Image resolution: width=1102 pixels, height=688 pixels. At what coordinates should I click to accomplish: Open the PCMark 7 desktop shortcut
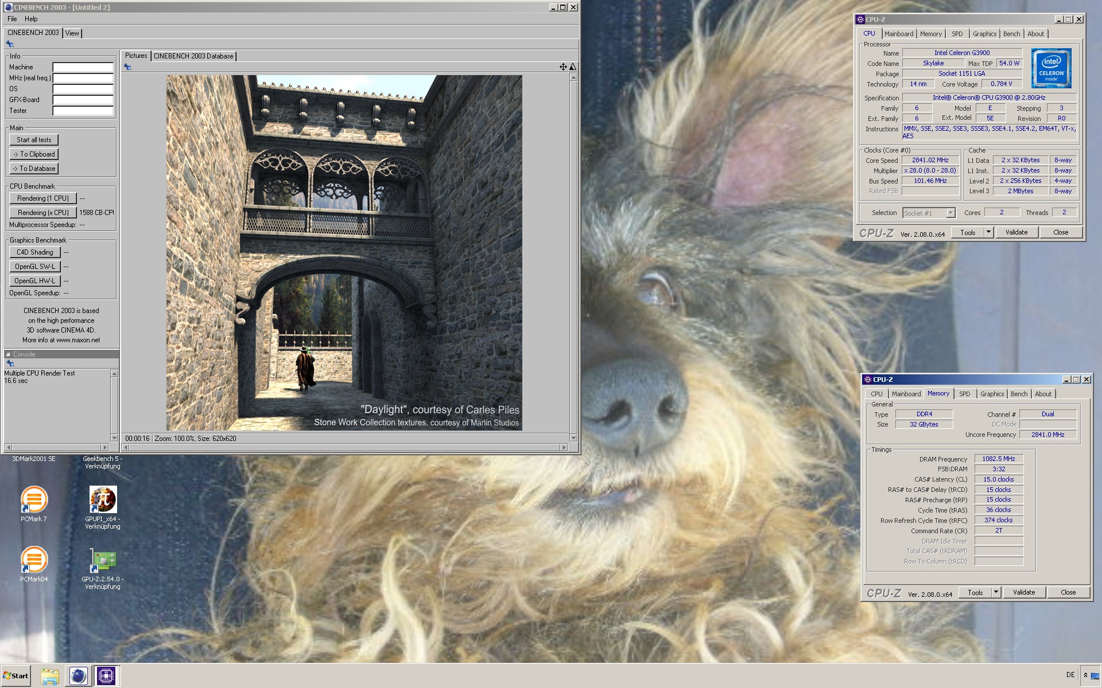tap(34, 503)
